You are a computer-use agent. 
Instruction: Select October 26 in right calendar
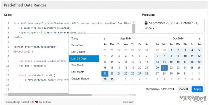(x=199, y=68)
